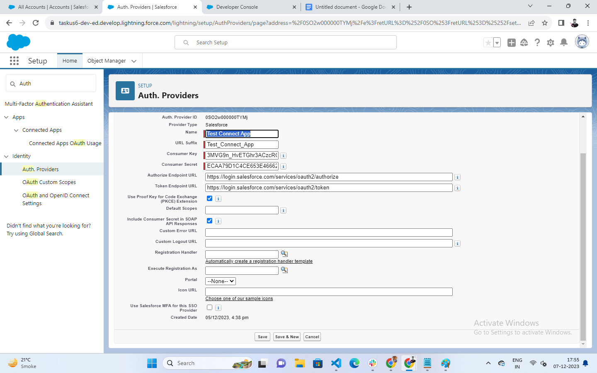Open Execute Registration As lookup icon
This screenshot has width=597, height=373.
coord(284,270)
